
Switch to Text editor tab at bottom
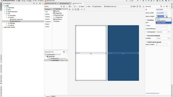pyautogui.click(x=53, y=96)
